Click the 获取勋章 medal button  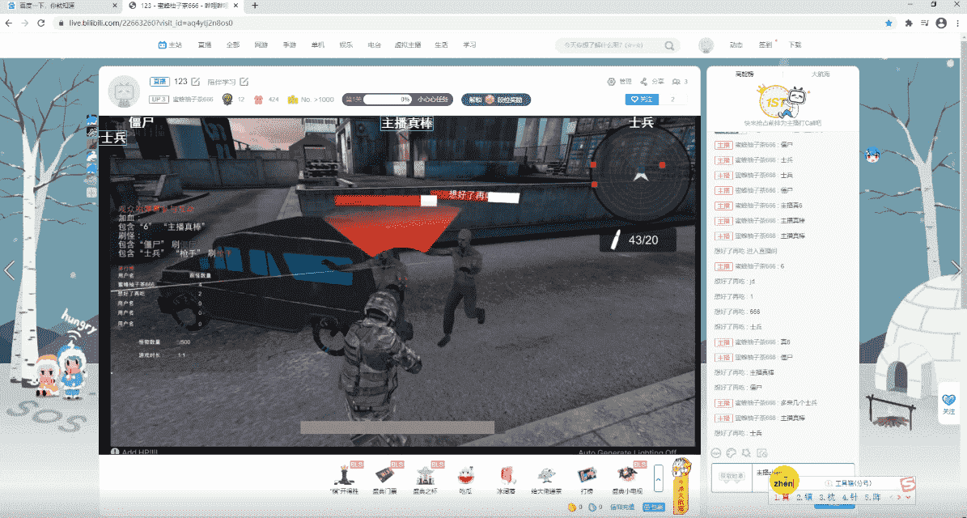tap(732, 477)
